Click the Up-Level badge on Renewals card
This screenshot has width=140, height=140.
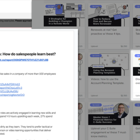point(96,6)
